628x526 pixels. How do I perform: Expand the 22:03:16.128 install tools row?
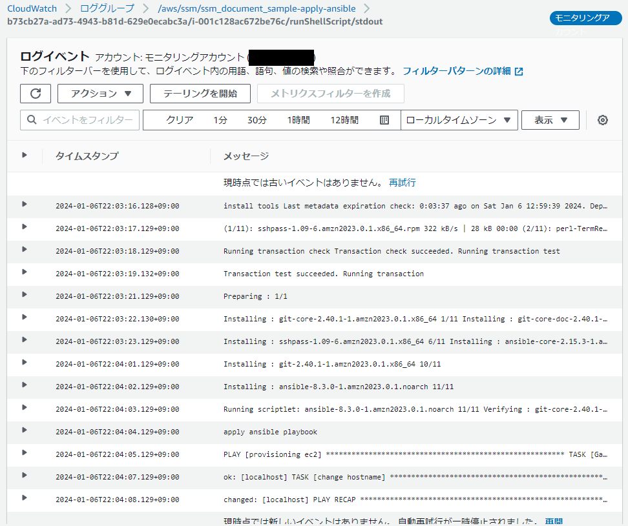tap(25, 205)
